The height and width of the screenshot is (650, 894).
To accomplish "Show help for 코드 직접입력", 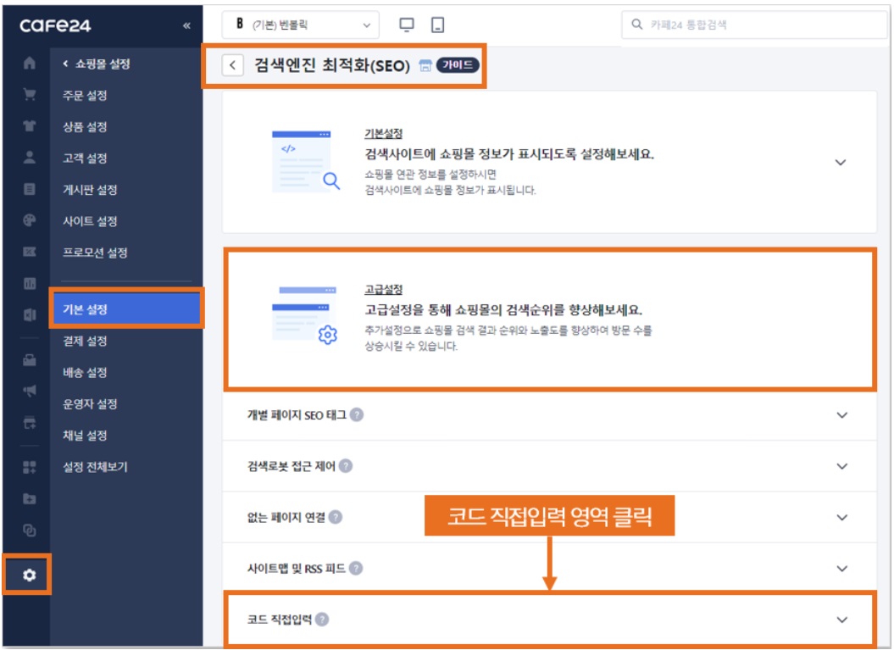I will pyautogui.click(x=322, y=619).
